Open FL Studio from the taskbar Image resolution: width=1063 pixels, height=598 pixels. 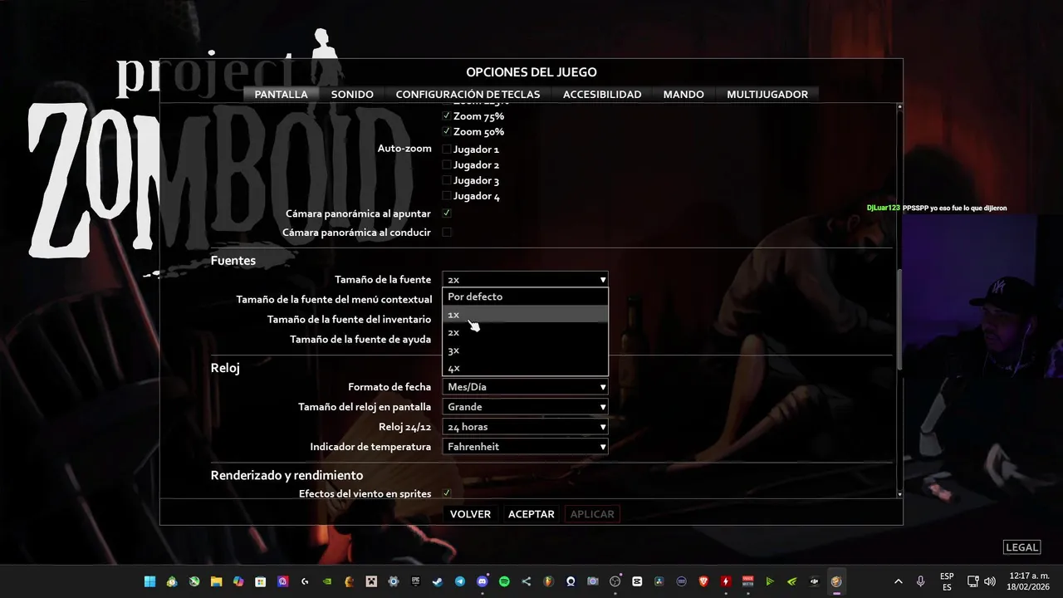548,581
